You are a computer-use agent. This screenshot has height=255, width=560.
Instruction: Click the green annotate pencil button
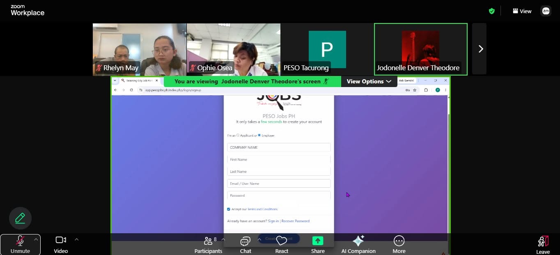tap(20, 218)
